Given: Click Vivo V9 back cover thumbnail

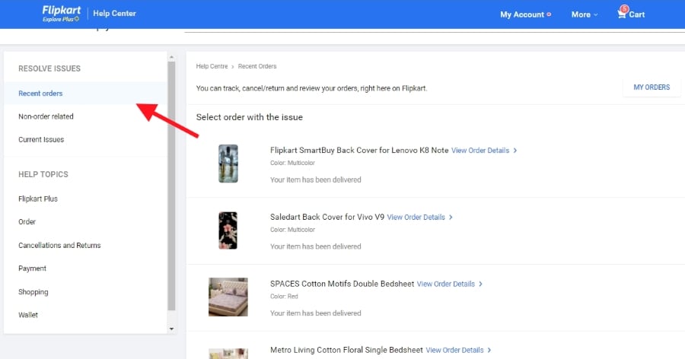Looking at the screenshot, I should 228,230.
